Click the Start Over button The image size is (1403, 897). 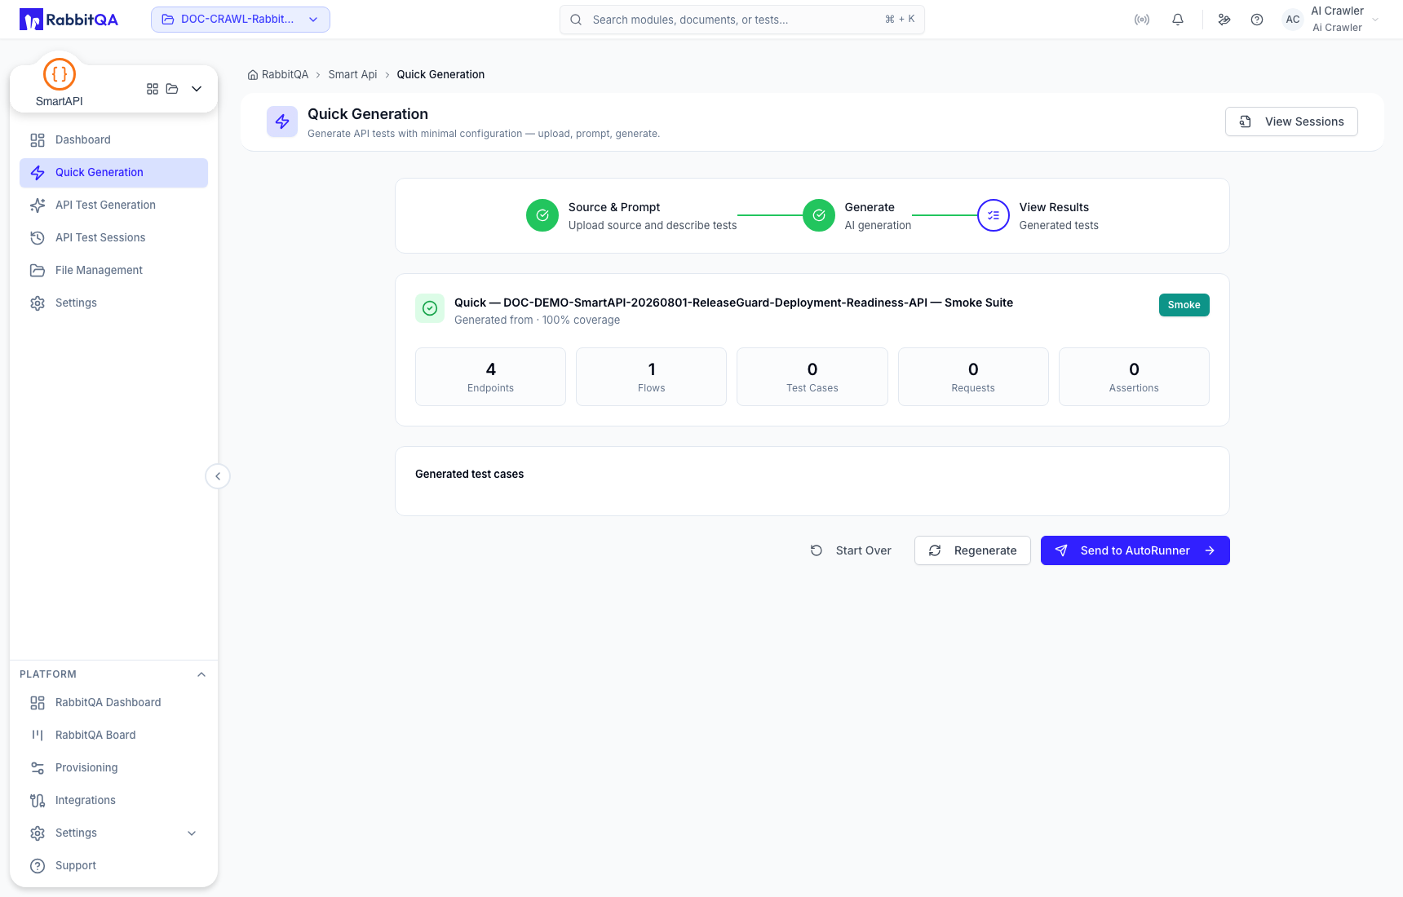(x=851, y=550)
